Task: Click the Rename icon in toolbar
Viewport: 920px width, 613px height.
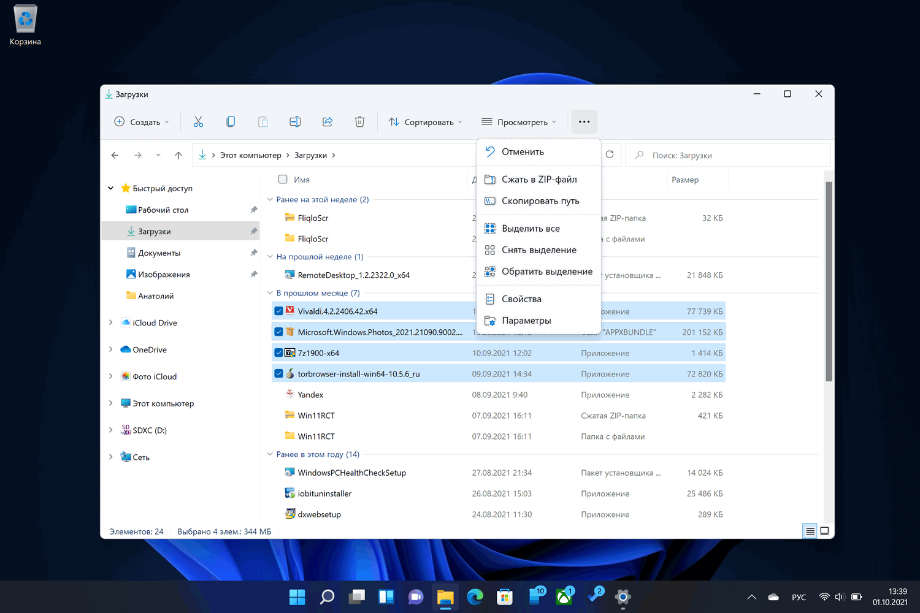Action: coord(295,122)
